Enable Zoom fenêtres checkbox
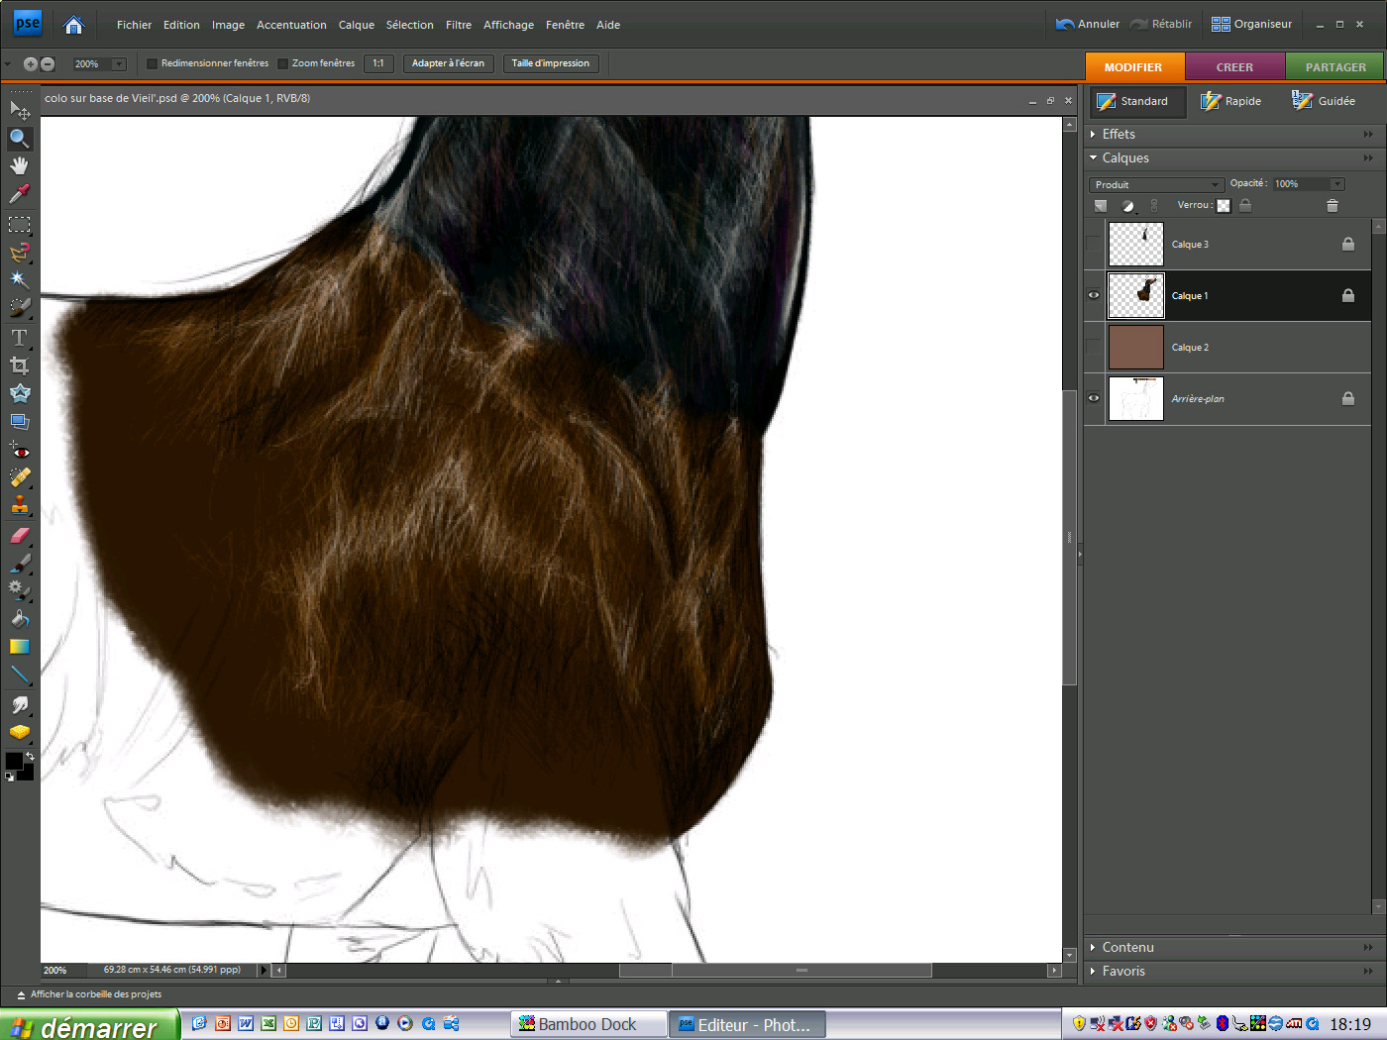Image resolution: width=1387 pixels, height=1040 pixels. pos(282,63)
